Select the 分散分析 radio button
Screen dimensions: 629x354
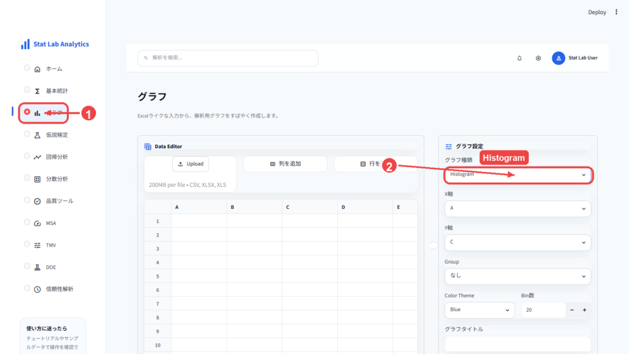pyautogui.click(x=27, y=178)
